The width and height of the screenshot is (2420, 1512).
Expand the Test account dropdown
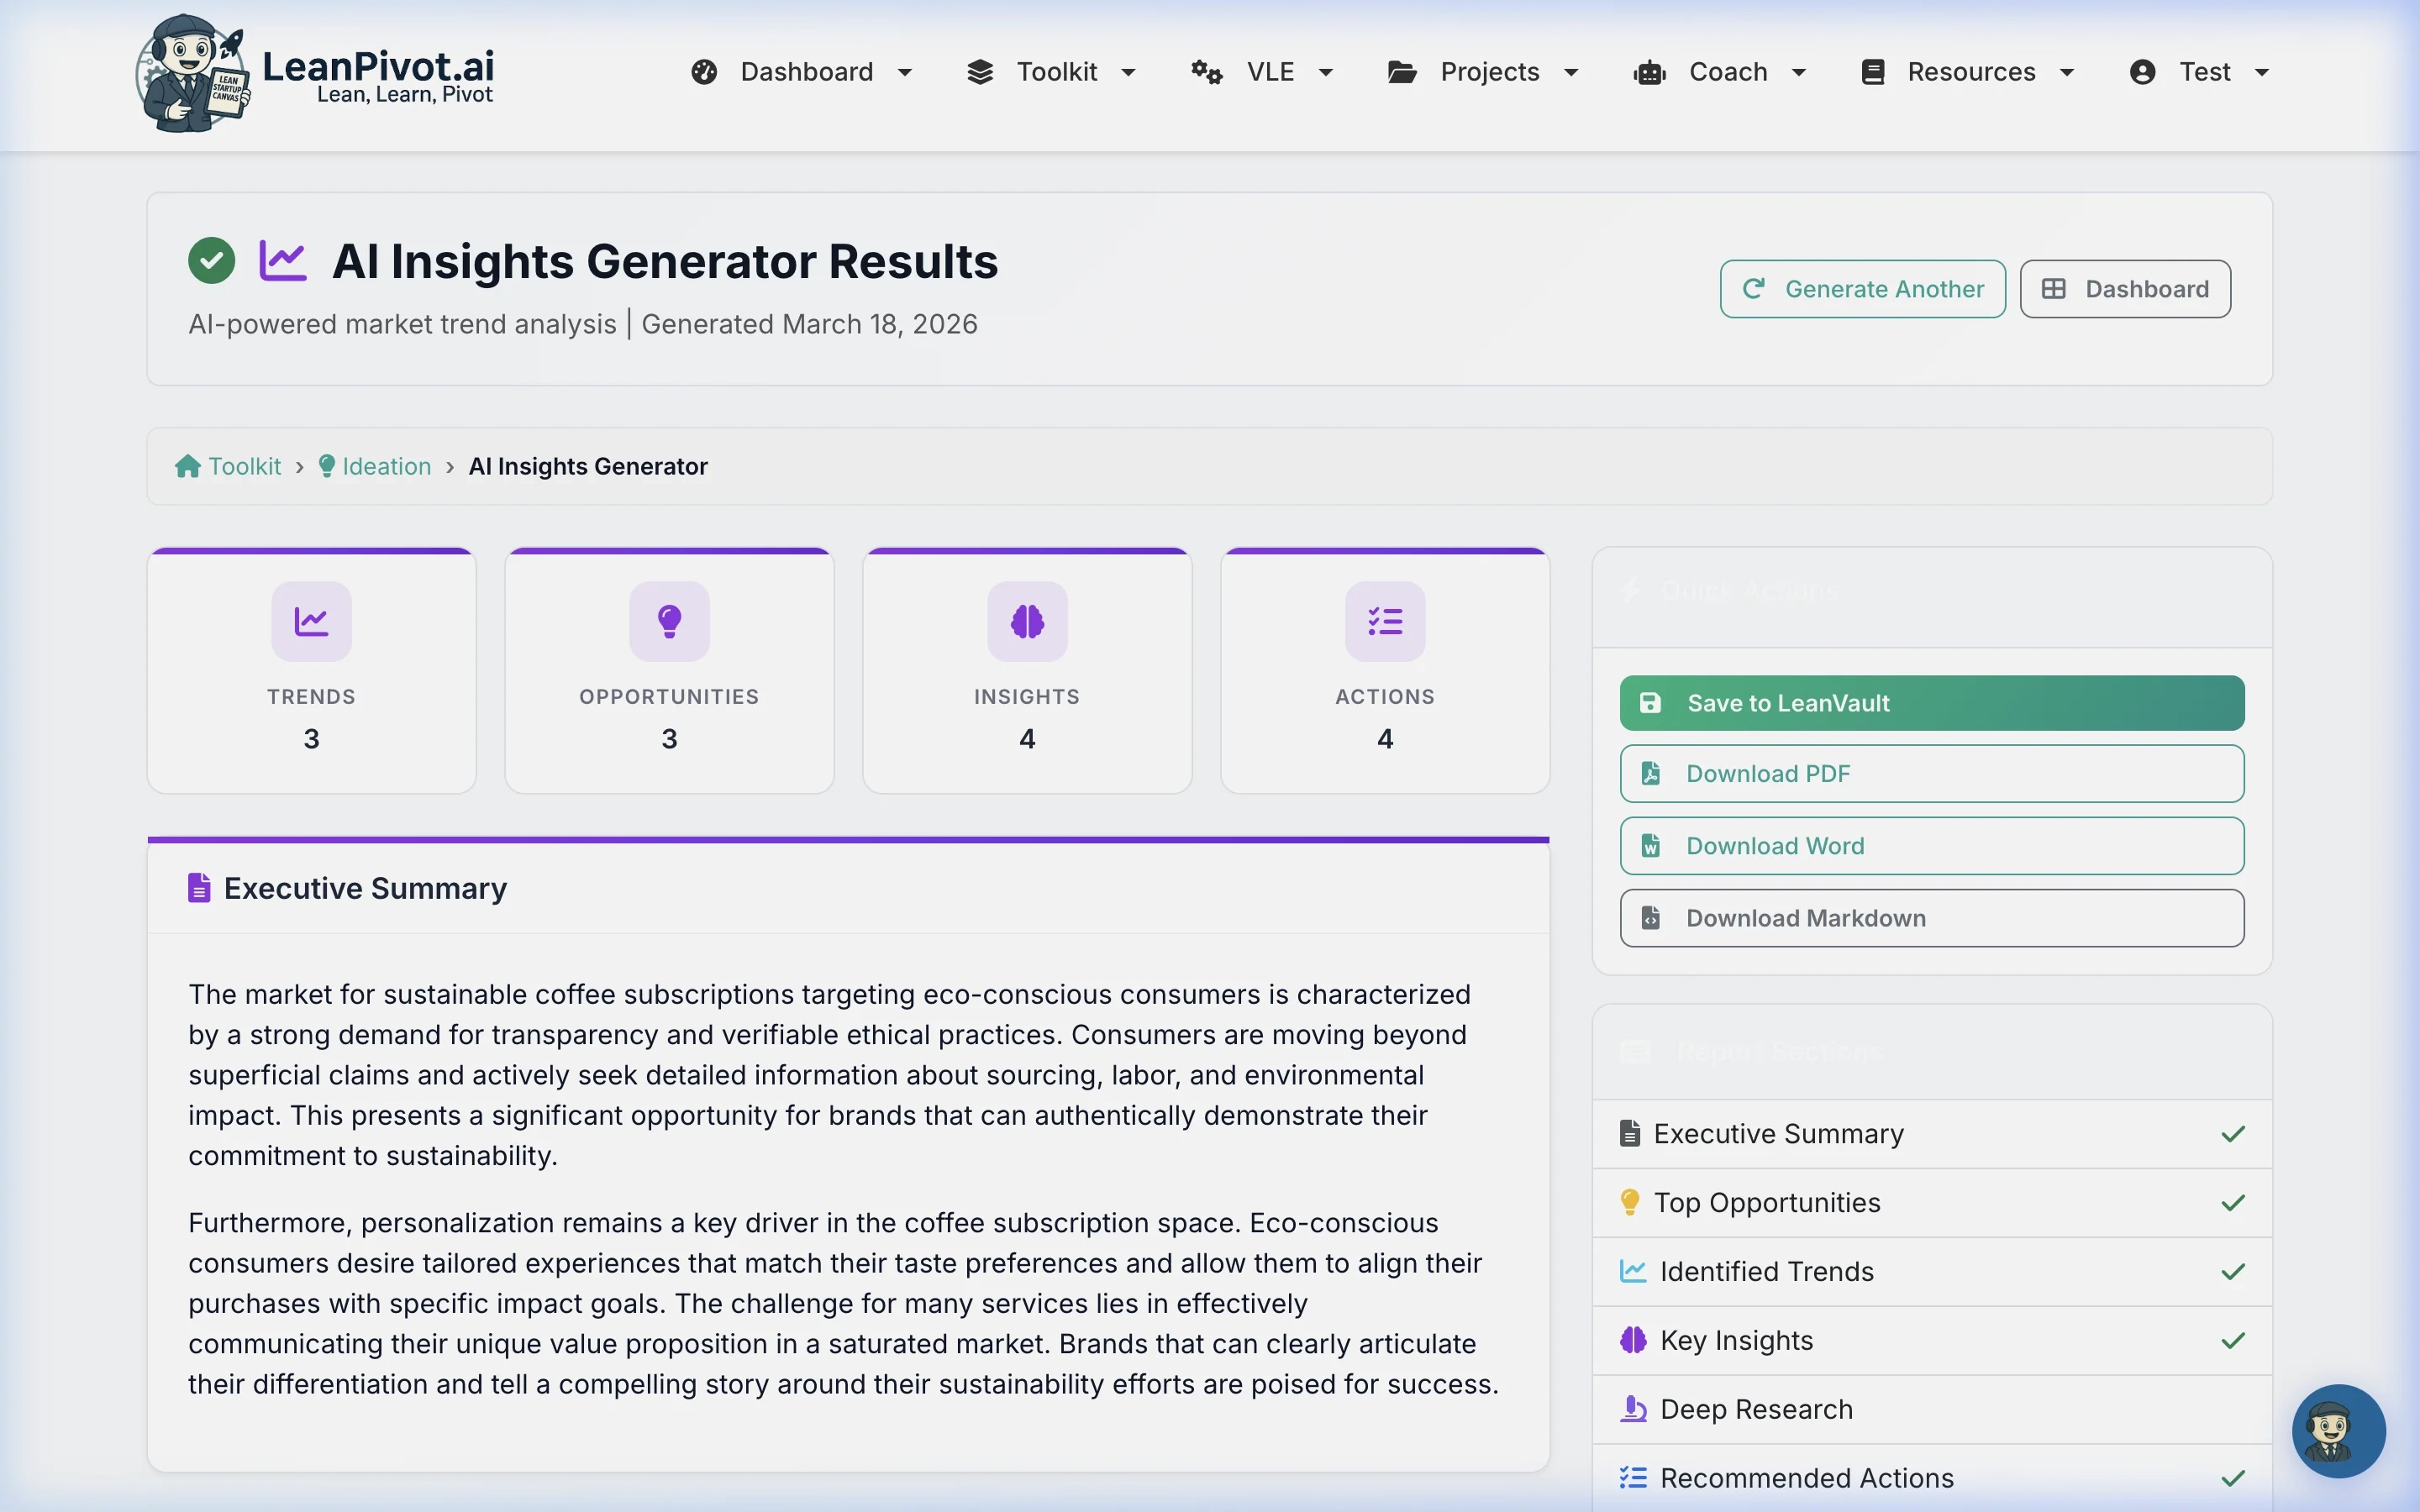coord(2262,71)
